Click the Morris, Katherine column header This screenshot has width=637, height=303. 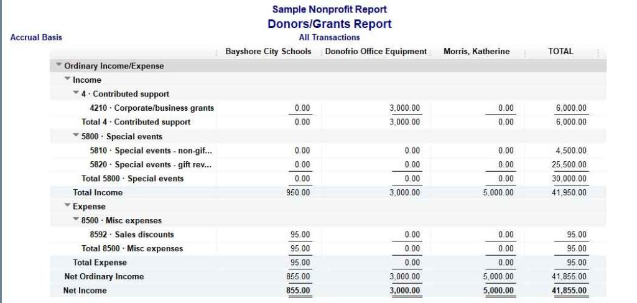477,52
